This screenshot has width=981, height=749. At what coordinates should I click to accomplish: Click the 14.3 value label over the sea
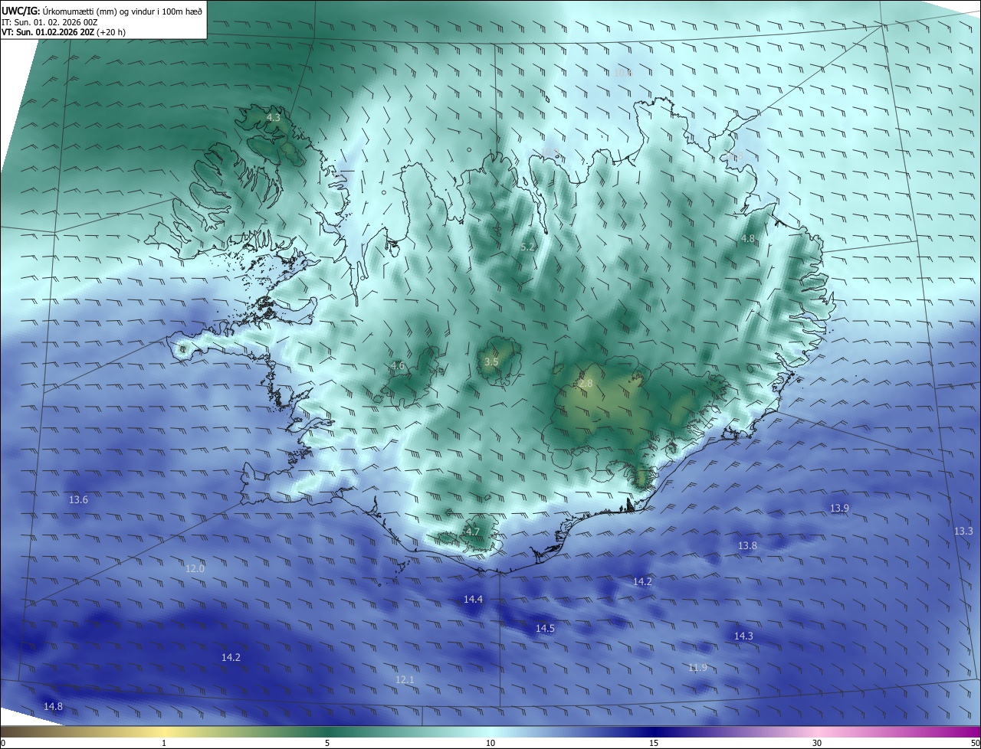click(743, 636)
